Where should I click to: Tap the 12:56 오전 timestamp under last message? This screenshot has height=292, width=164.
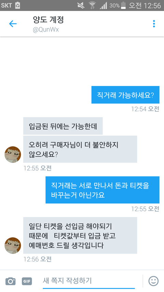[37, 259]
